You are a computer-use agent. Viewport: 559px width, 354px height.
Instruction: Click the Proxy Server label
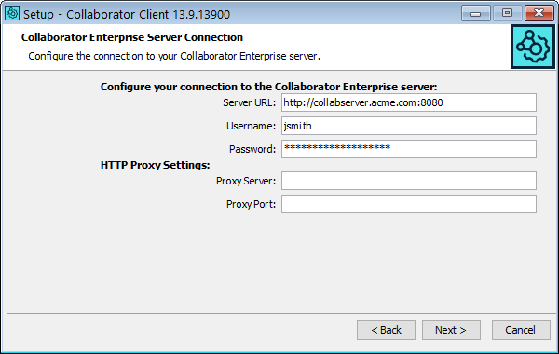[246, 181]
